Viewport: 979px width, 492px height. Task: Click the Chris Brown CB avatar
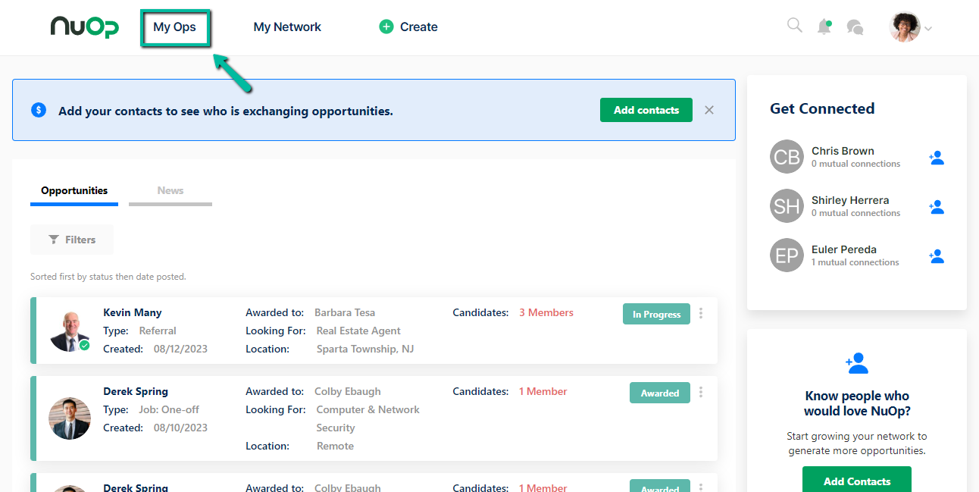(787, 157)
